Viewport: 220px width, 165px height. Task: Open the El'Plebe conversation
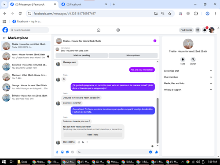click(26, 97)
